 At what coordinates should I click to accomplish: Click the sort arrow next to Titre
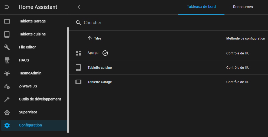coord(90,38)
